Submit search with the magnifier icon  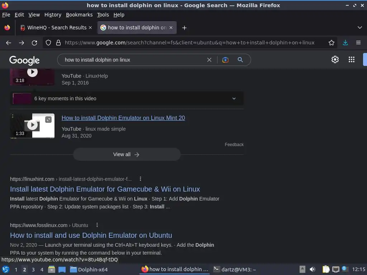coord(240,60)
